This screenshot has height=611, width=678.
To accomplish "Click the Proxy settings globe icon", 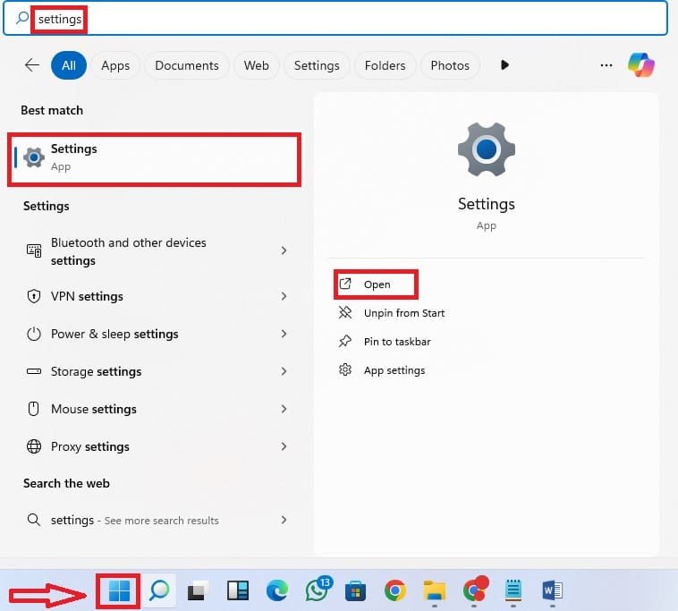I will click(34, 446).
